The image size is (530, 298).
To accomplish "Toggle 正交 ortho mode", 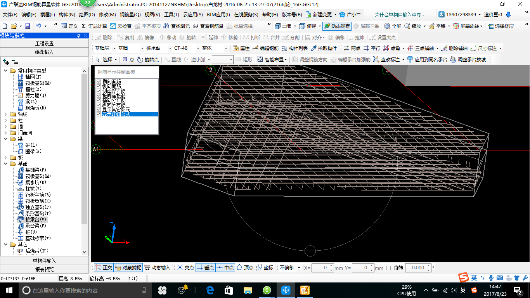I will [x=104, y=268].
